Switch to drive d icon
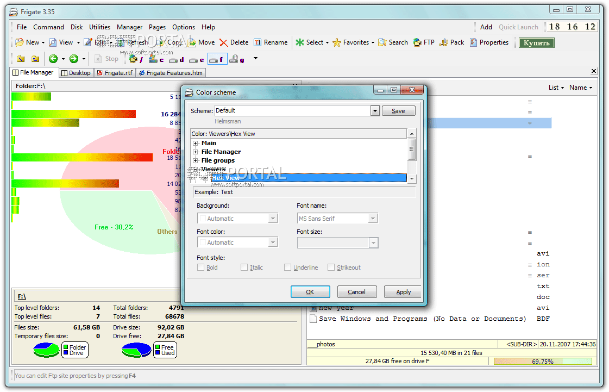Viewport: 609px width, 392px height. 177,59
